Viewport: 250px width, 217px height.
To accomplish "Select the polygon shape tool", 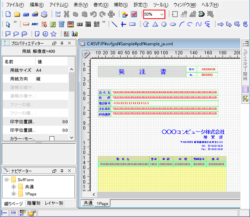I will (146, 24).
